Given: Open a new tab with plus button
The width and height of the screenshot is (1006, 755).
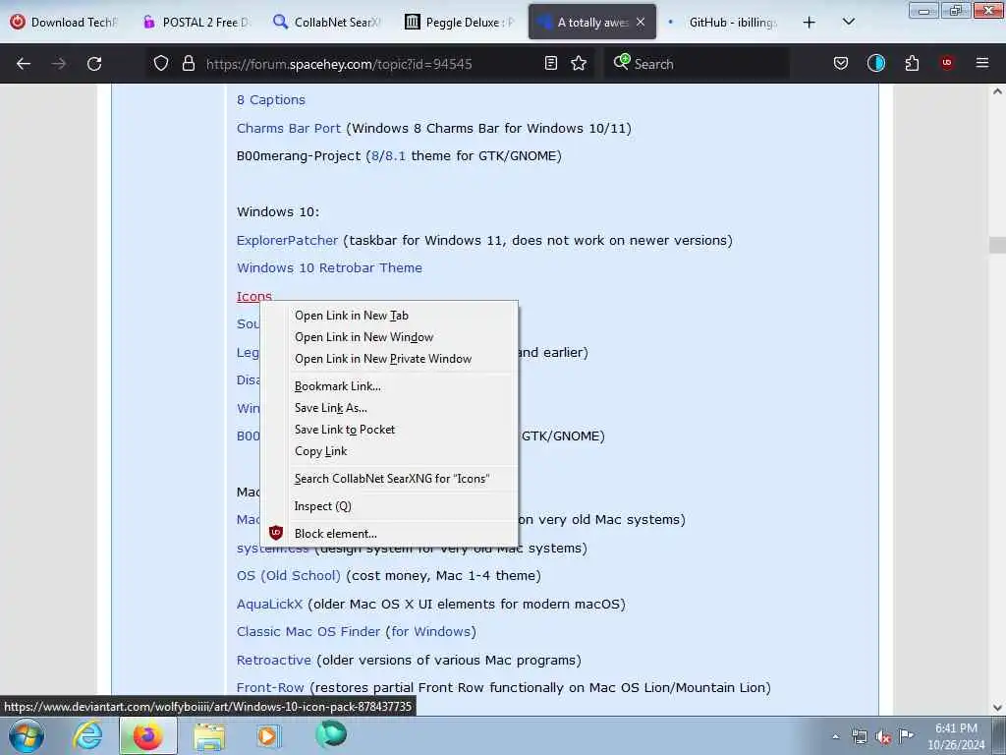Looking at the screenshot, I should coord(810,23).
